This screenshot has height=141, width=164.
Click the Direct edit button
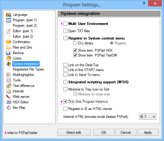click(x=74, y=132)
